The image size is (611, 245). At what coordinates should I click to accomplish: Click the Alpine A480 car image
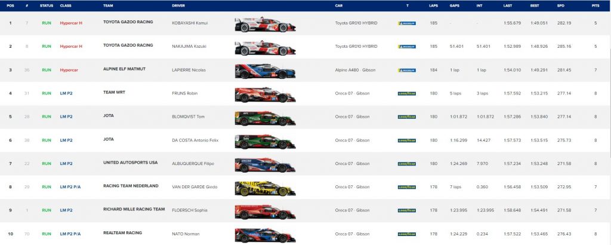coord(265,71)
